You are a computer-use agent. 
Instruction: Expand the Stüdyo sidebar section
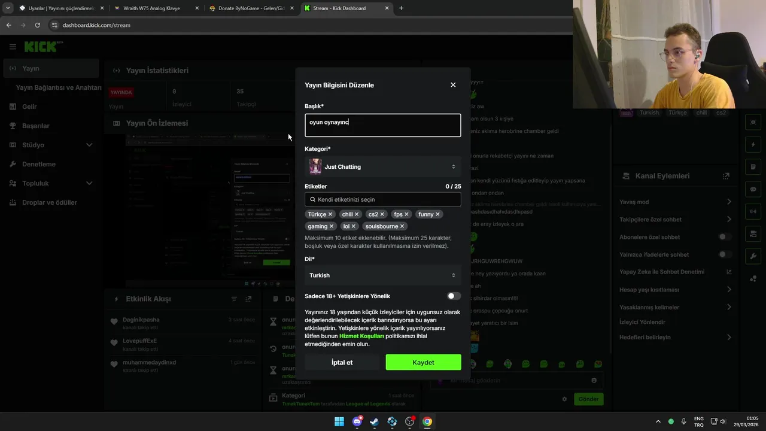(x=89, y=145)
